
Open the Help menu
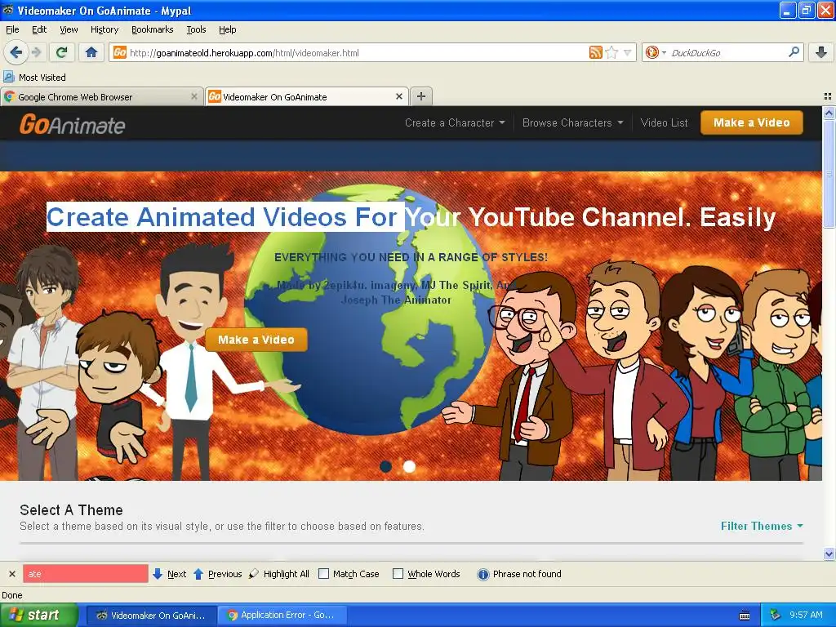point(227,29)
